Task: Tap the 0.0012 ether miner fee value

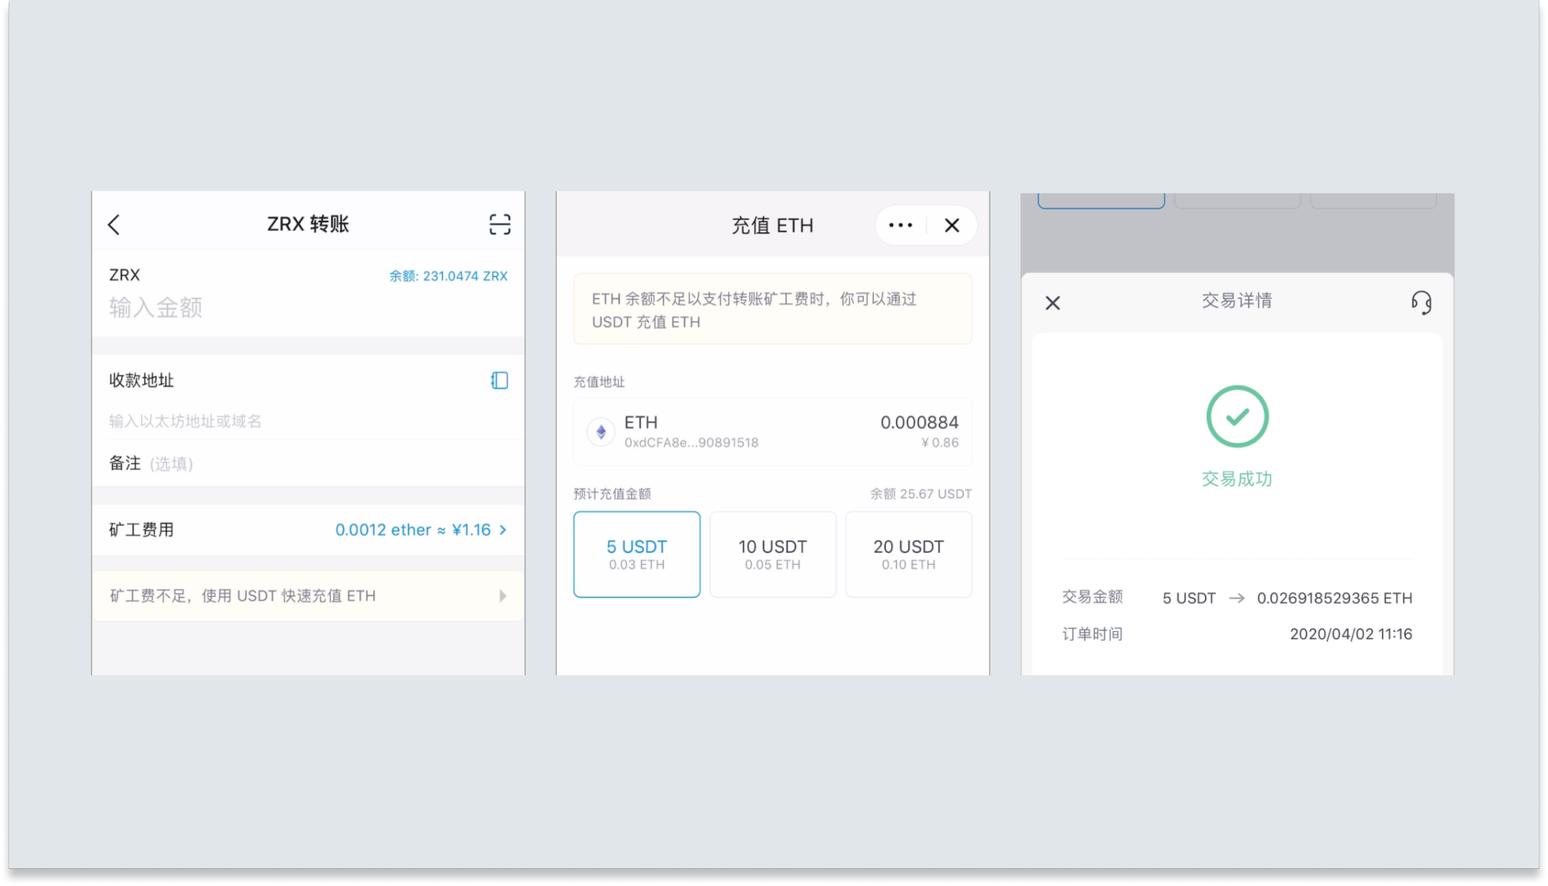Action: tap(413, 530)
